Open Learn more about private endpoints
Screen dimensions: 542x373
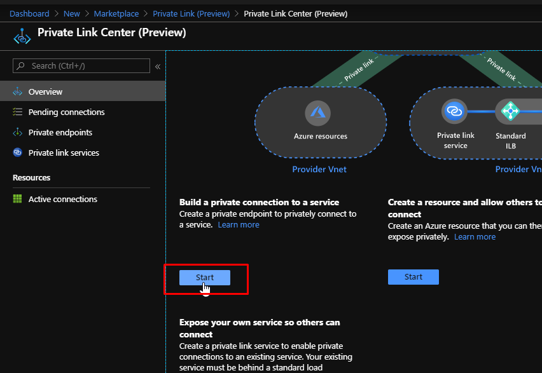[239, 225]
